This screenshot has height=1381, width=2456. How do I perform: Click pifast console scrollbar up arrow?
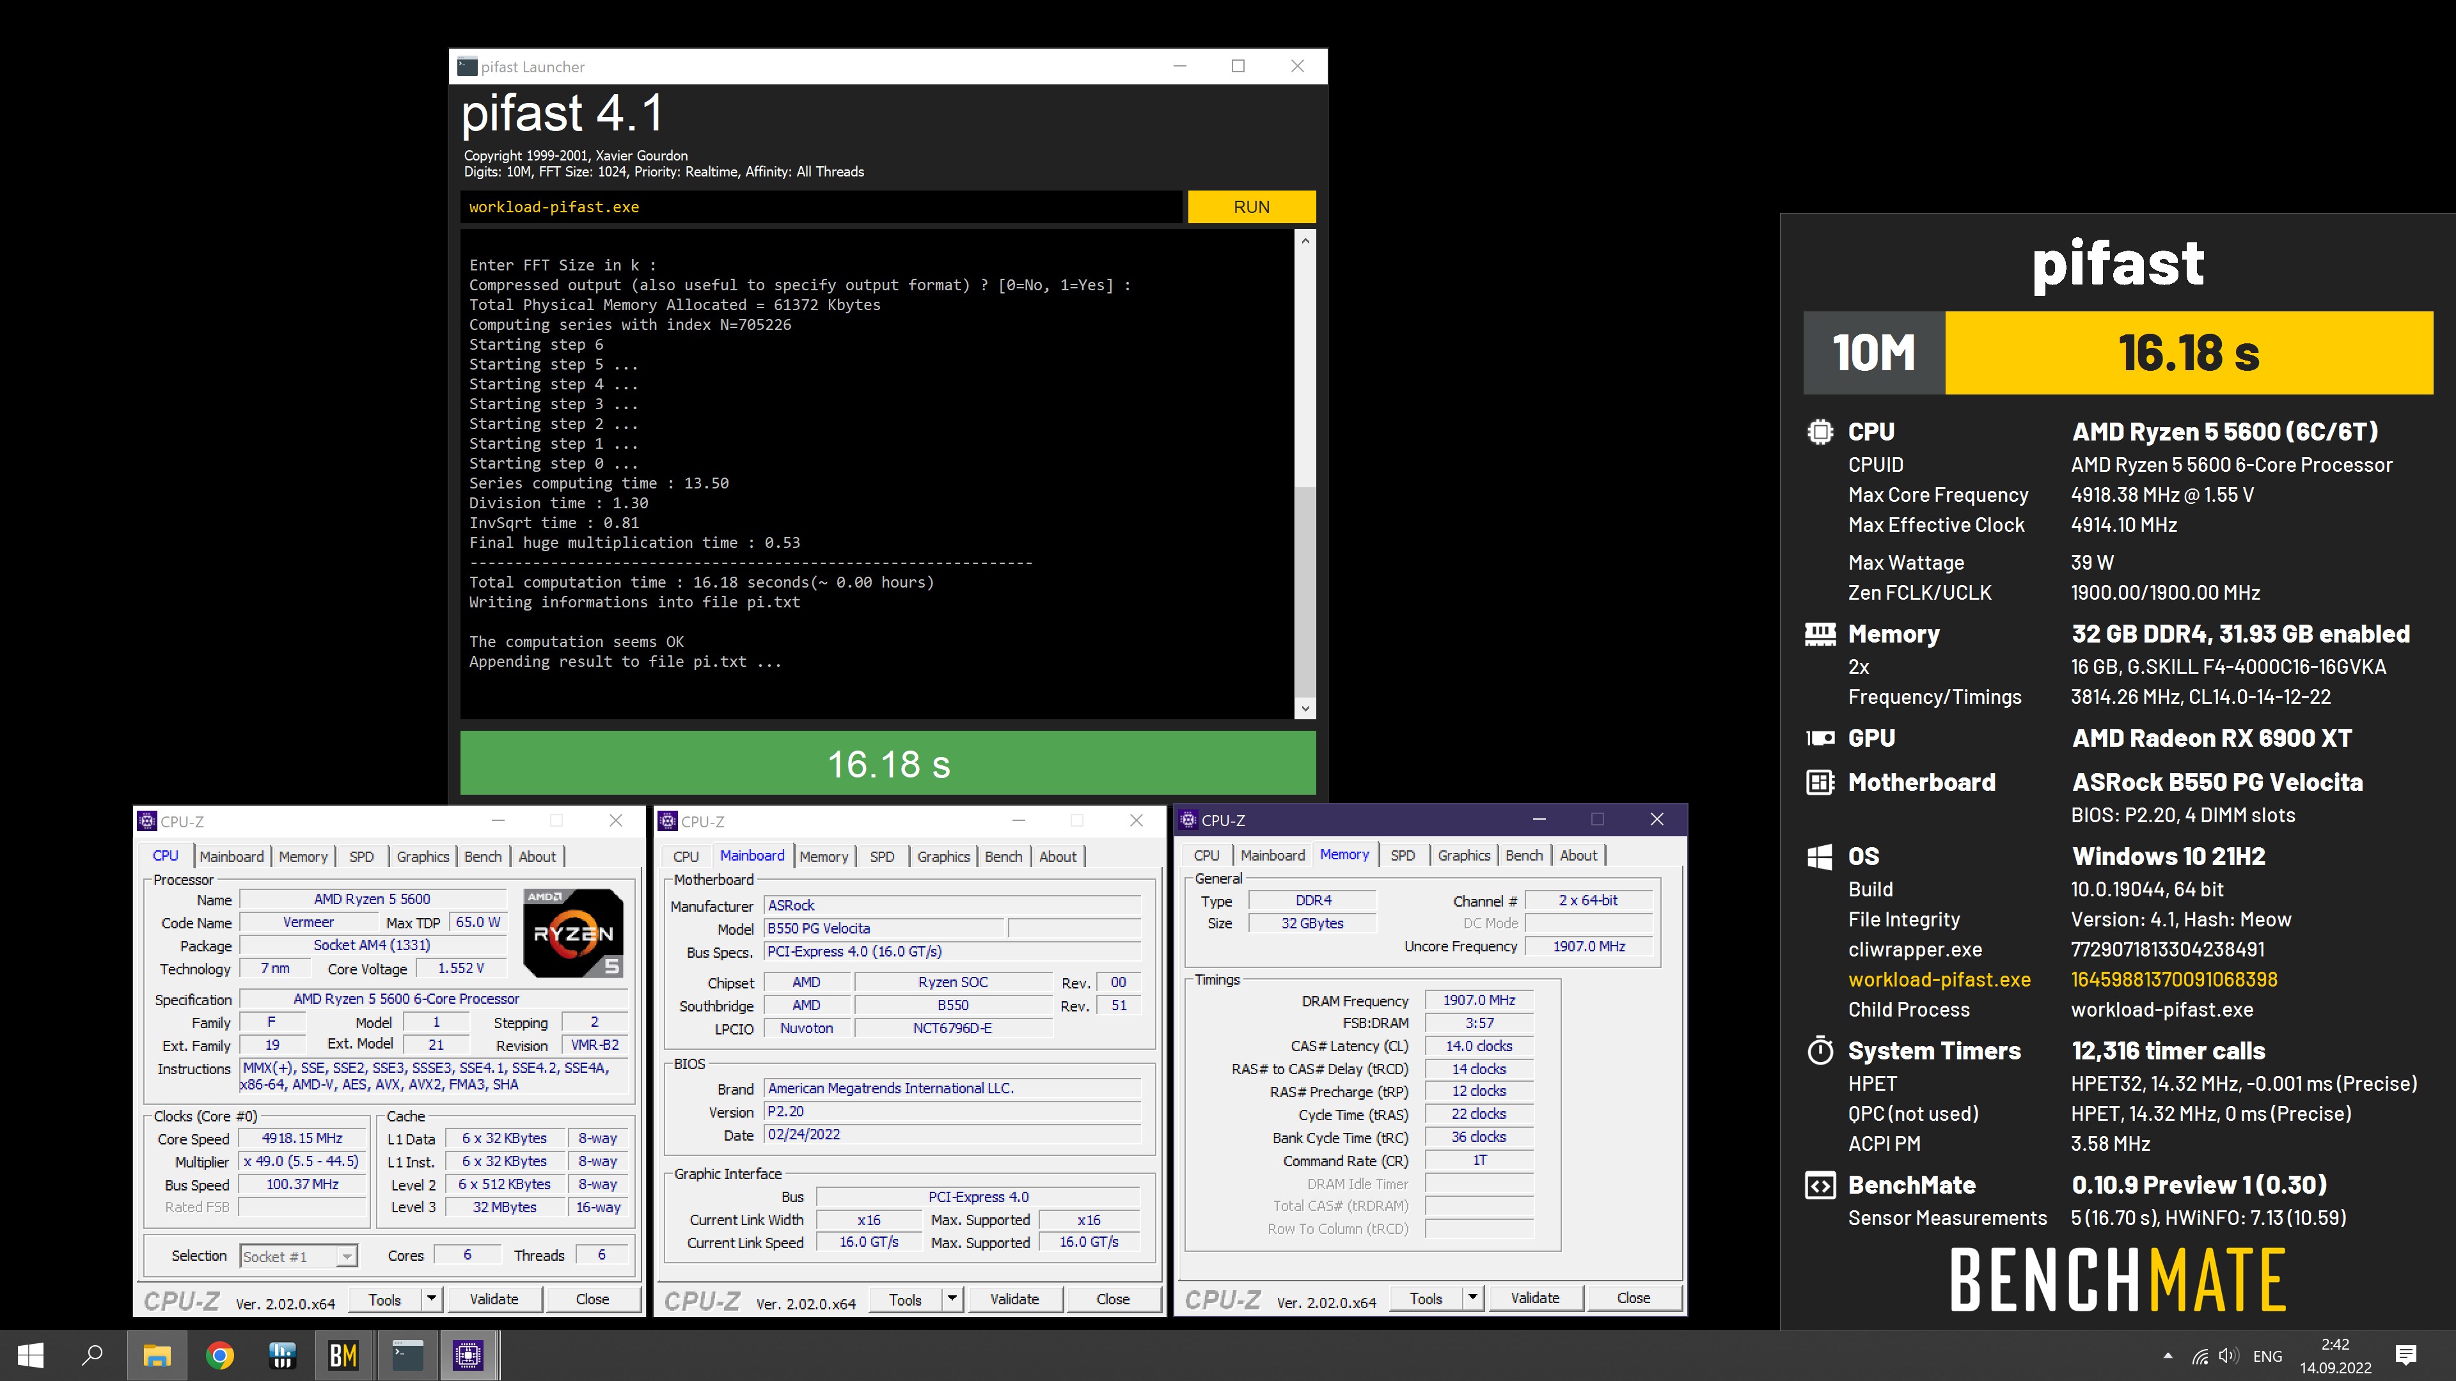click(x=1305, y=241)
